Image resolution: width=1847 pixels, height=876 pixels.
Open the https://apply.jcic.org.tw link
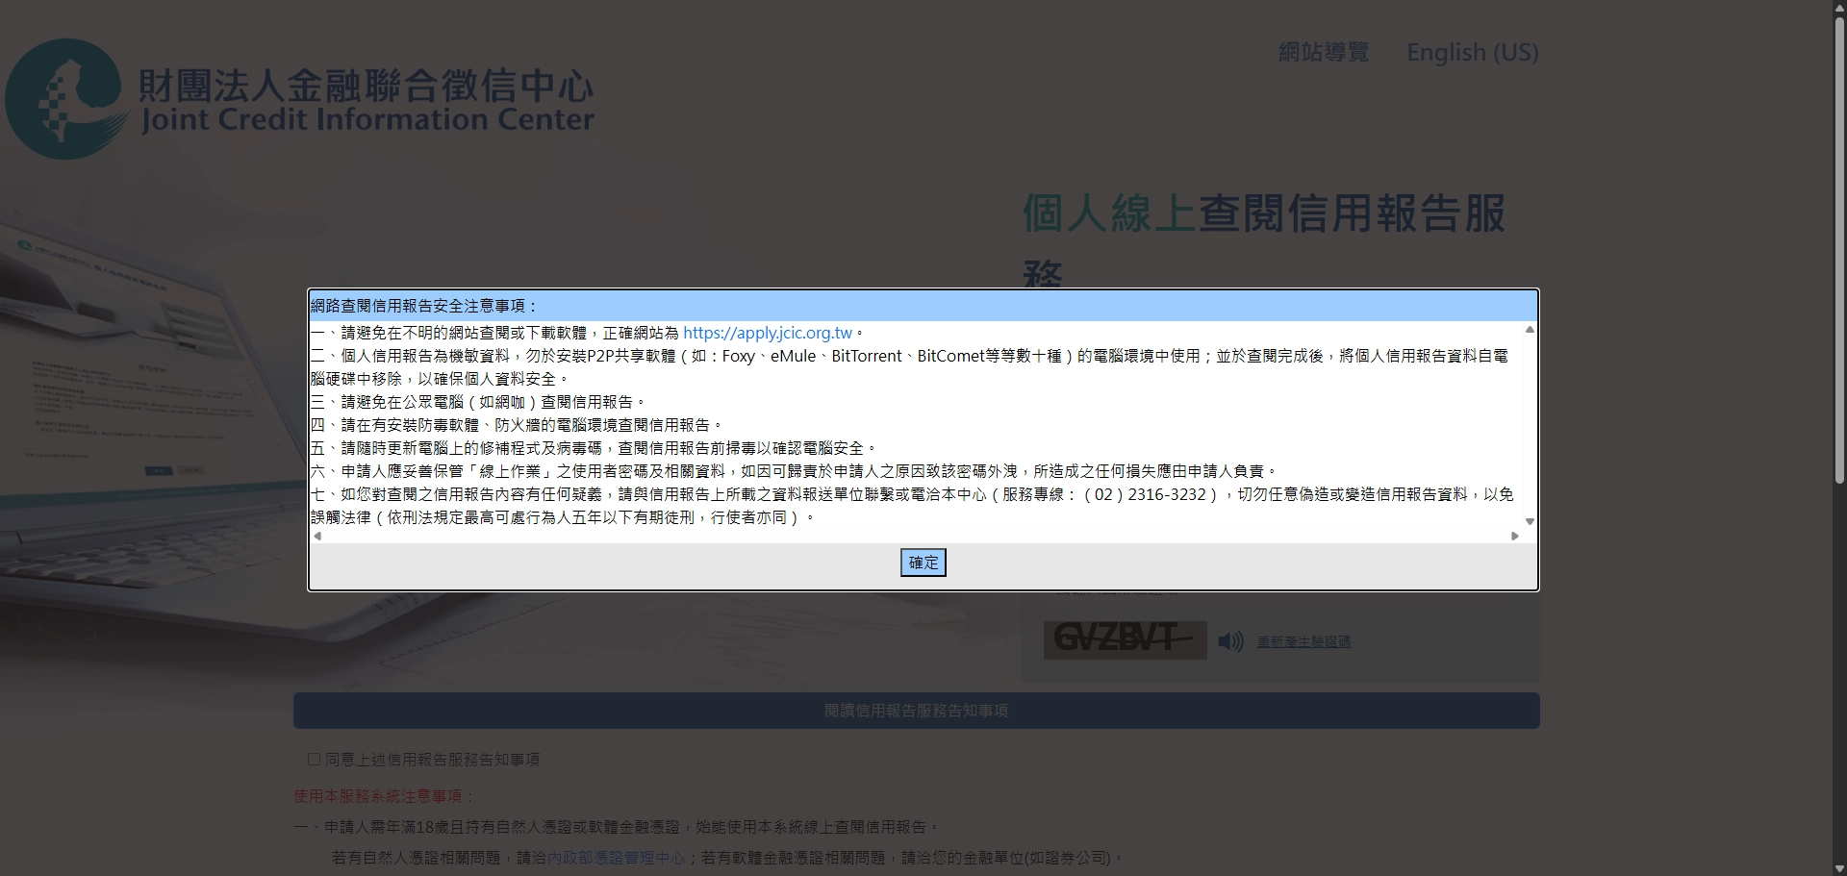pos(768,333)
